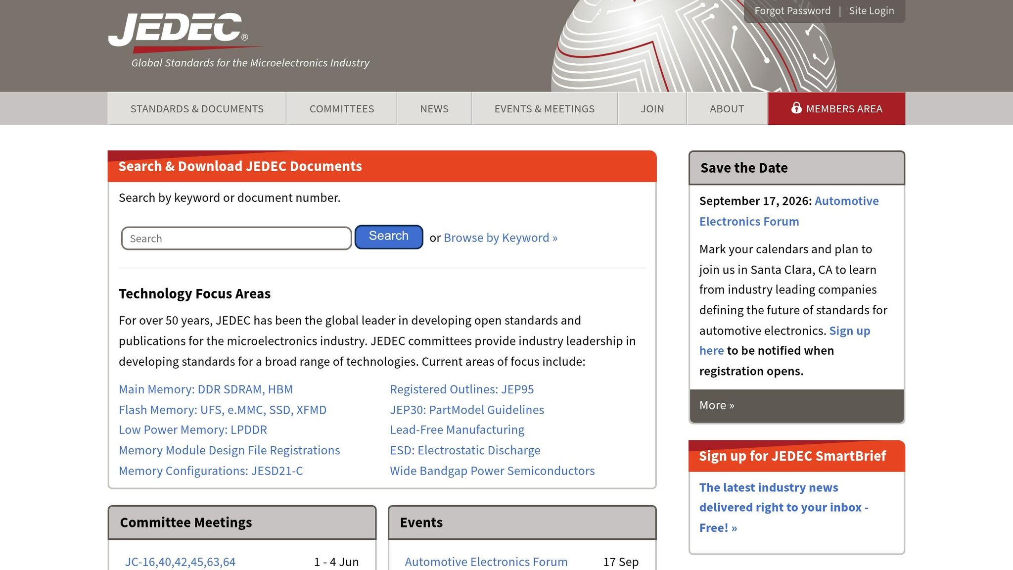This screenshot has height=570, width=1013.
Task: Click the Forgot Password link
Action: click(792, 11)
